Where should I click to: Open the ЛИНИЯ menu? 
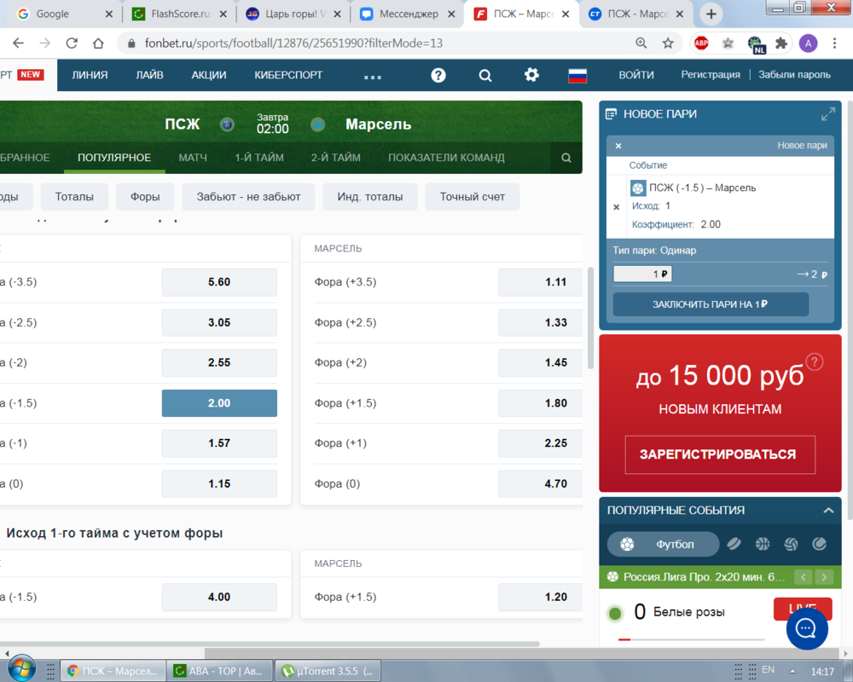[x=90, y=75]
